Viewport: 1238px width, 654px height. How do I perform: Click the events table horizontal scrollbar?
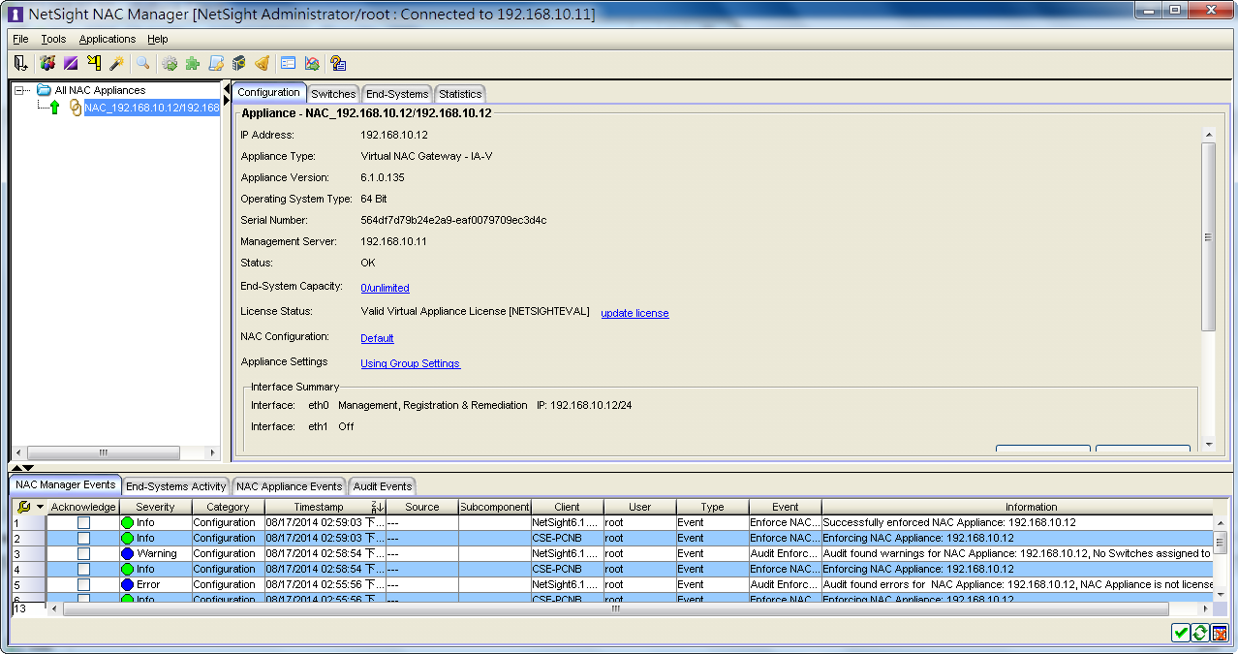[x=615, y=608]
